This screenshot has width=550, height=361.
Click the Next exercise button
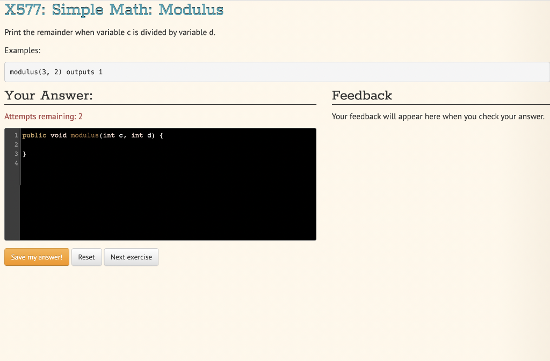tap(131, 257)
